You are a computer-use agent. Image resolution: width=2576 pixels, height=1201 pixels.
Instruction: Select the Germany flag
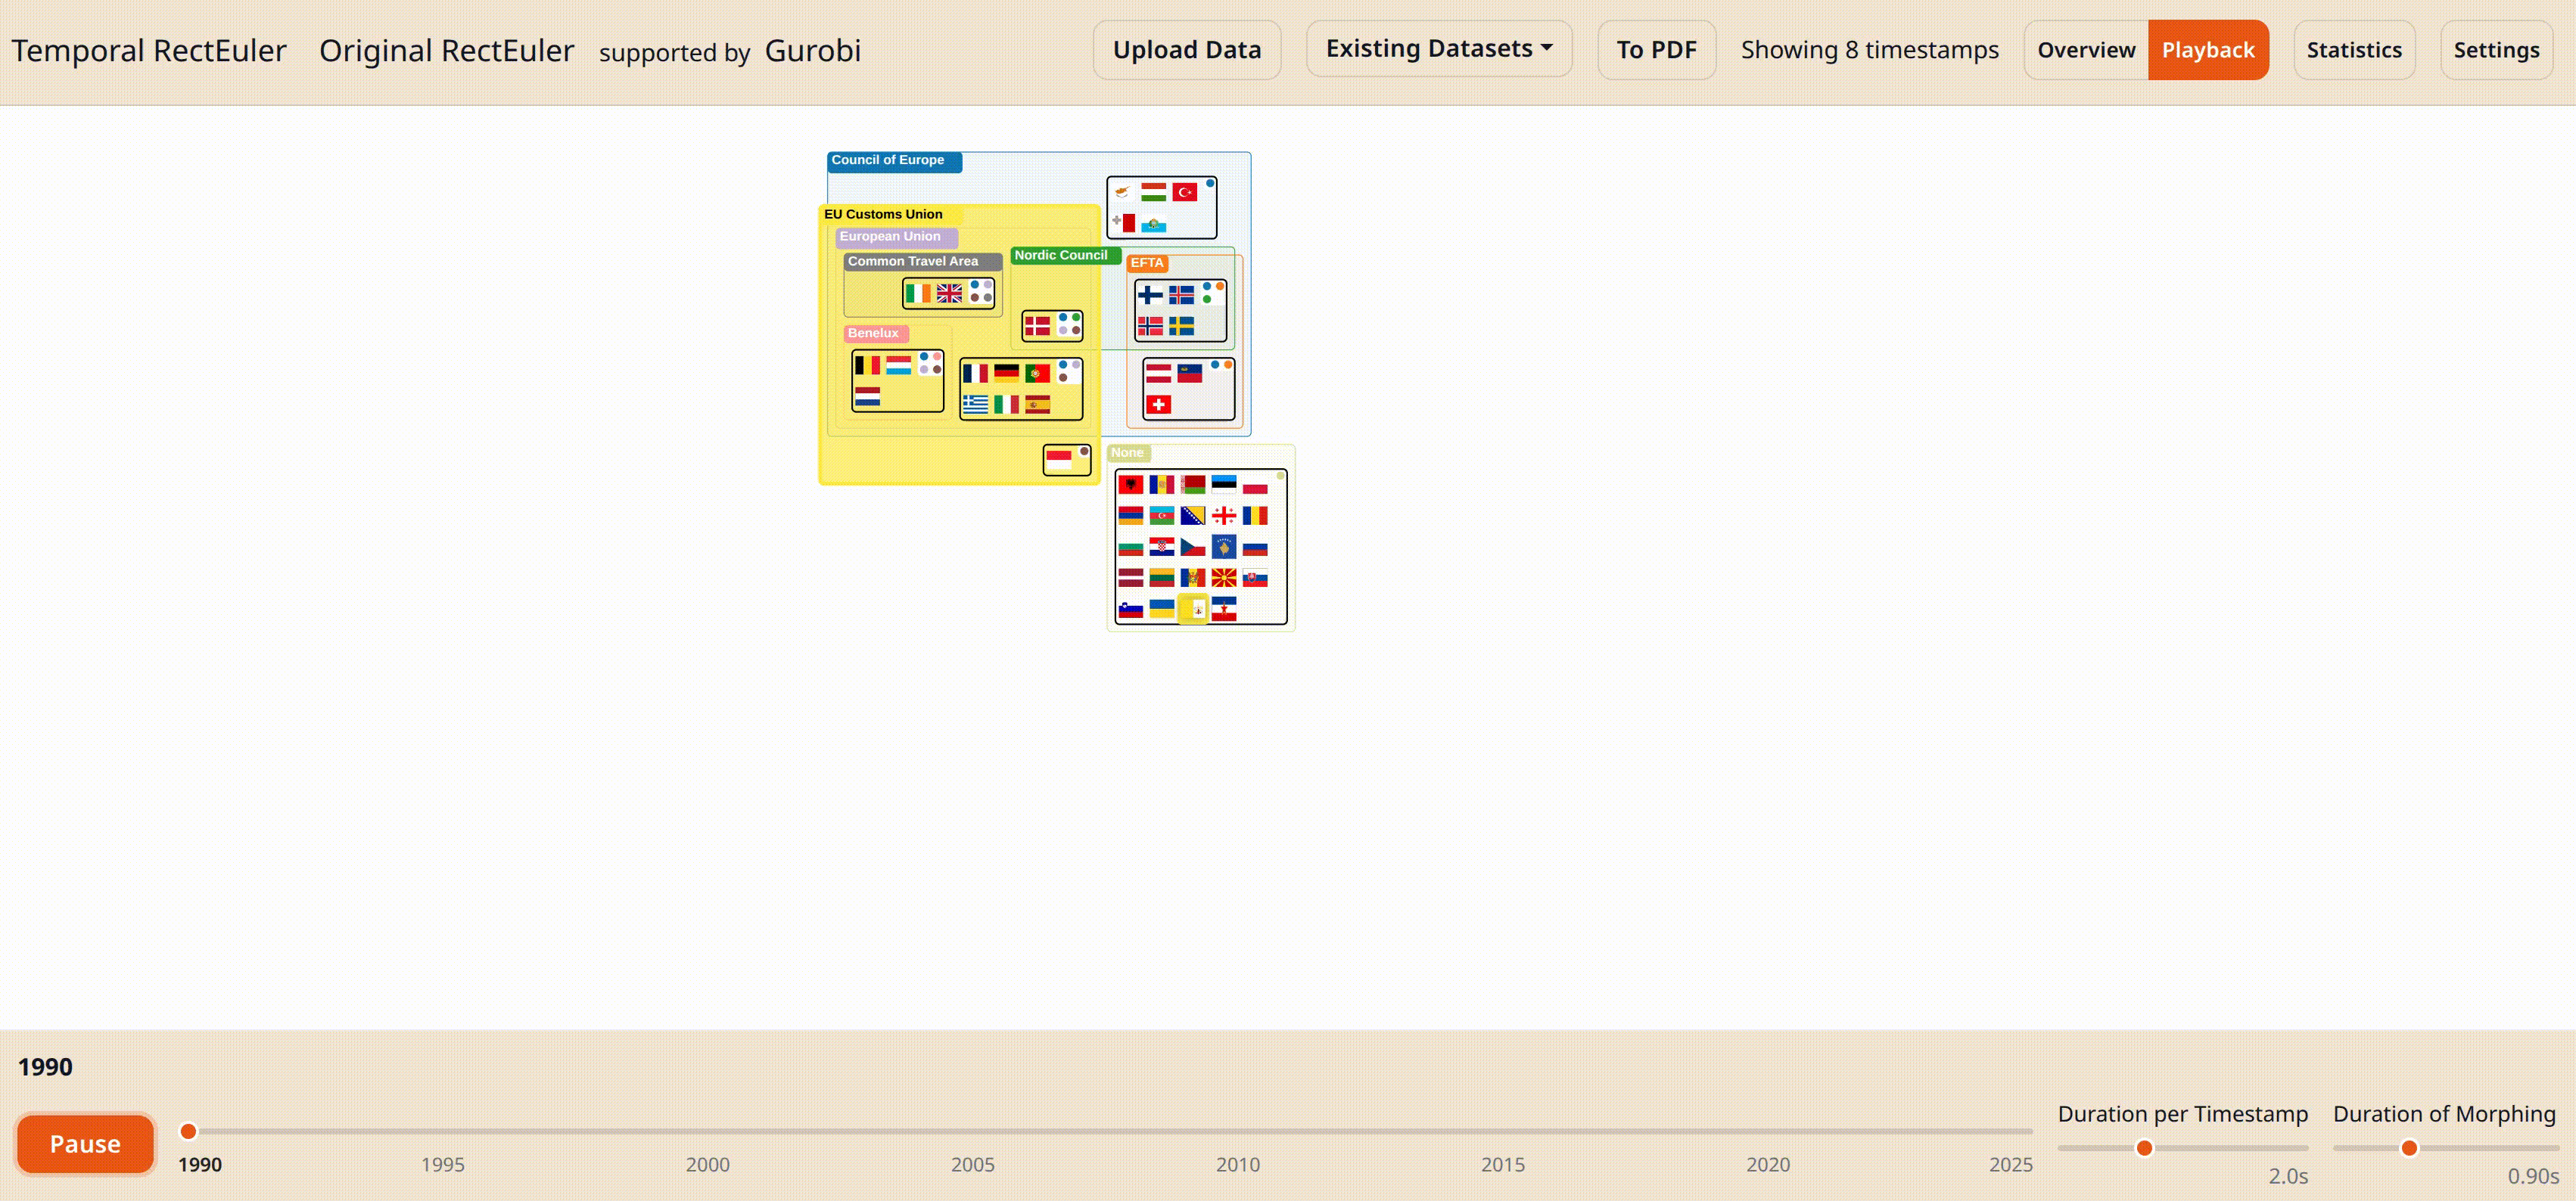pyautogui.click(x=1006, y=374)
